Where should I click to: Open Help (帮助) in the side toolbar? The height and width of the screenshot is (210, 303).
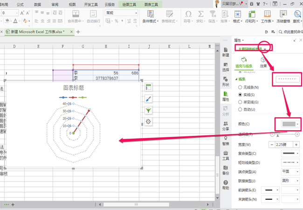pyautogui.click(x=226, y=185)
